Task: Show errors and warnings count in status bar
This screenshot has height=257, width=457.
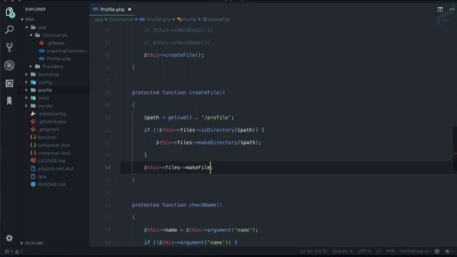Action: 14,251
